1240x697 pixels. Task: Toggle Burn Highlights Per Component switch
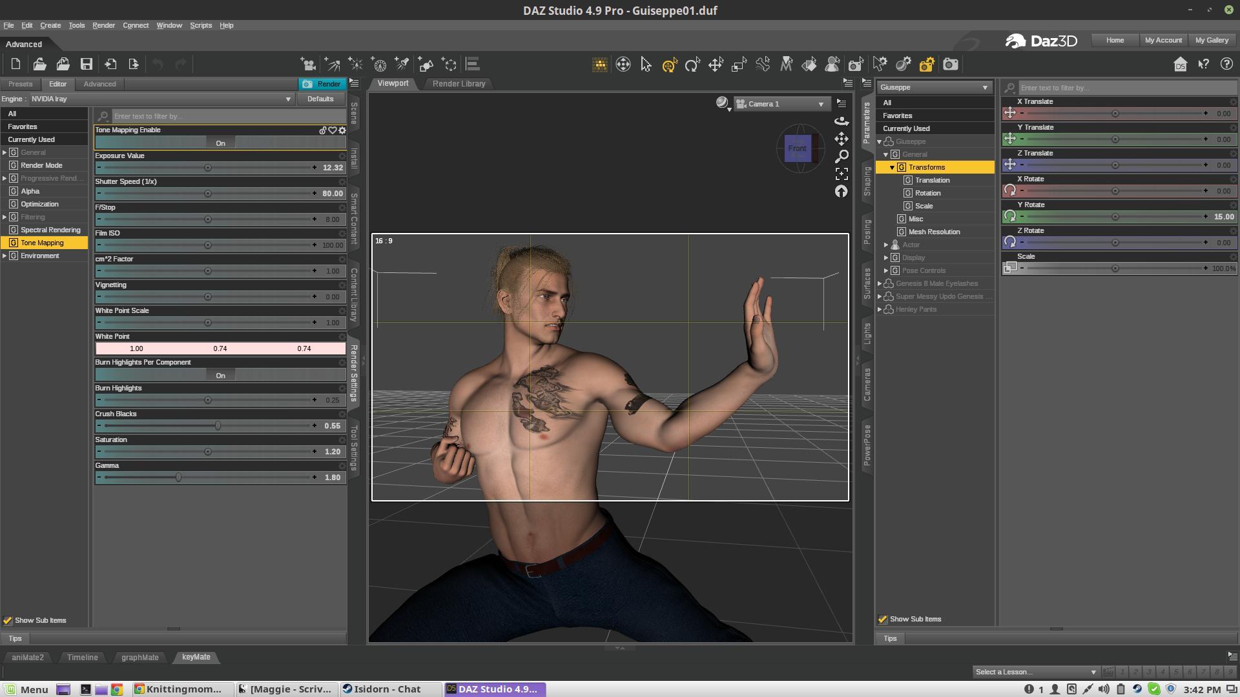(220, 375)
